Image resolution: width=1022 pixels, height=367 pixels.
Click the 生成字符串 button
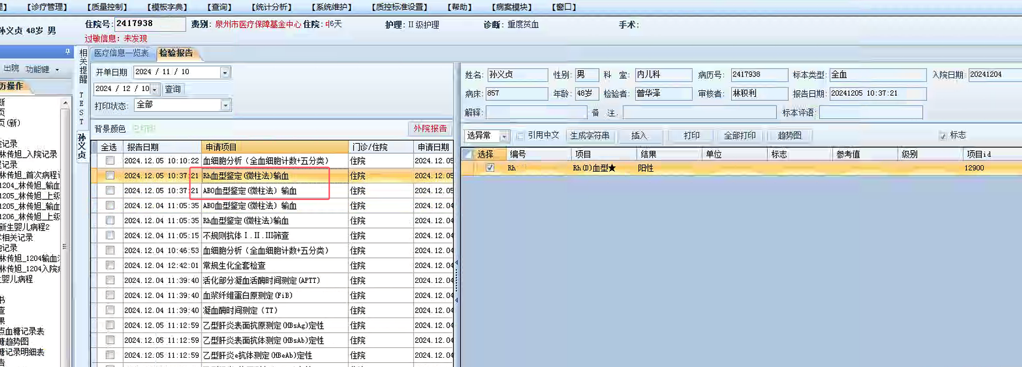coord(589,136)
